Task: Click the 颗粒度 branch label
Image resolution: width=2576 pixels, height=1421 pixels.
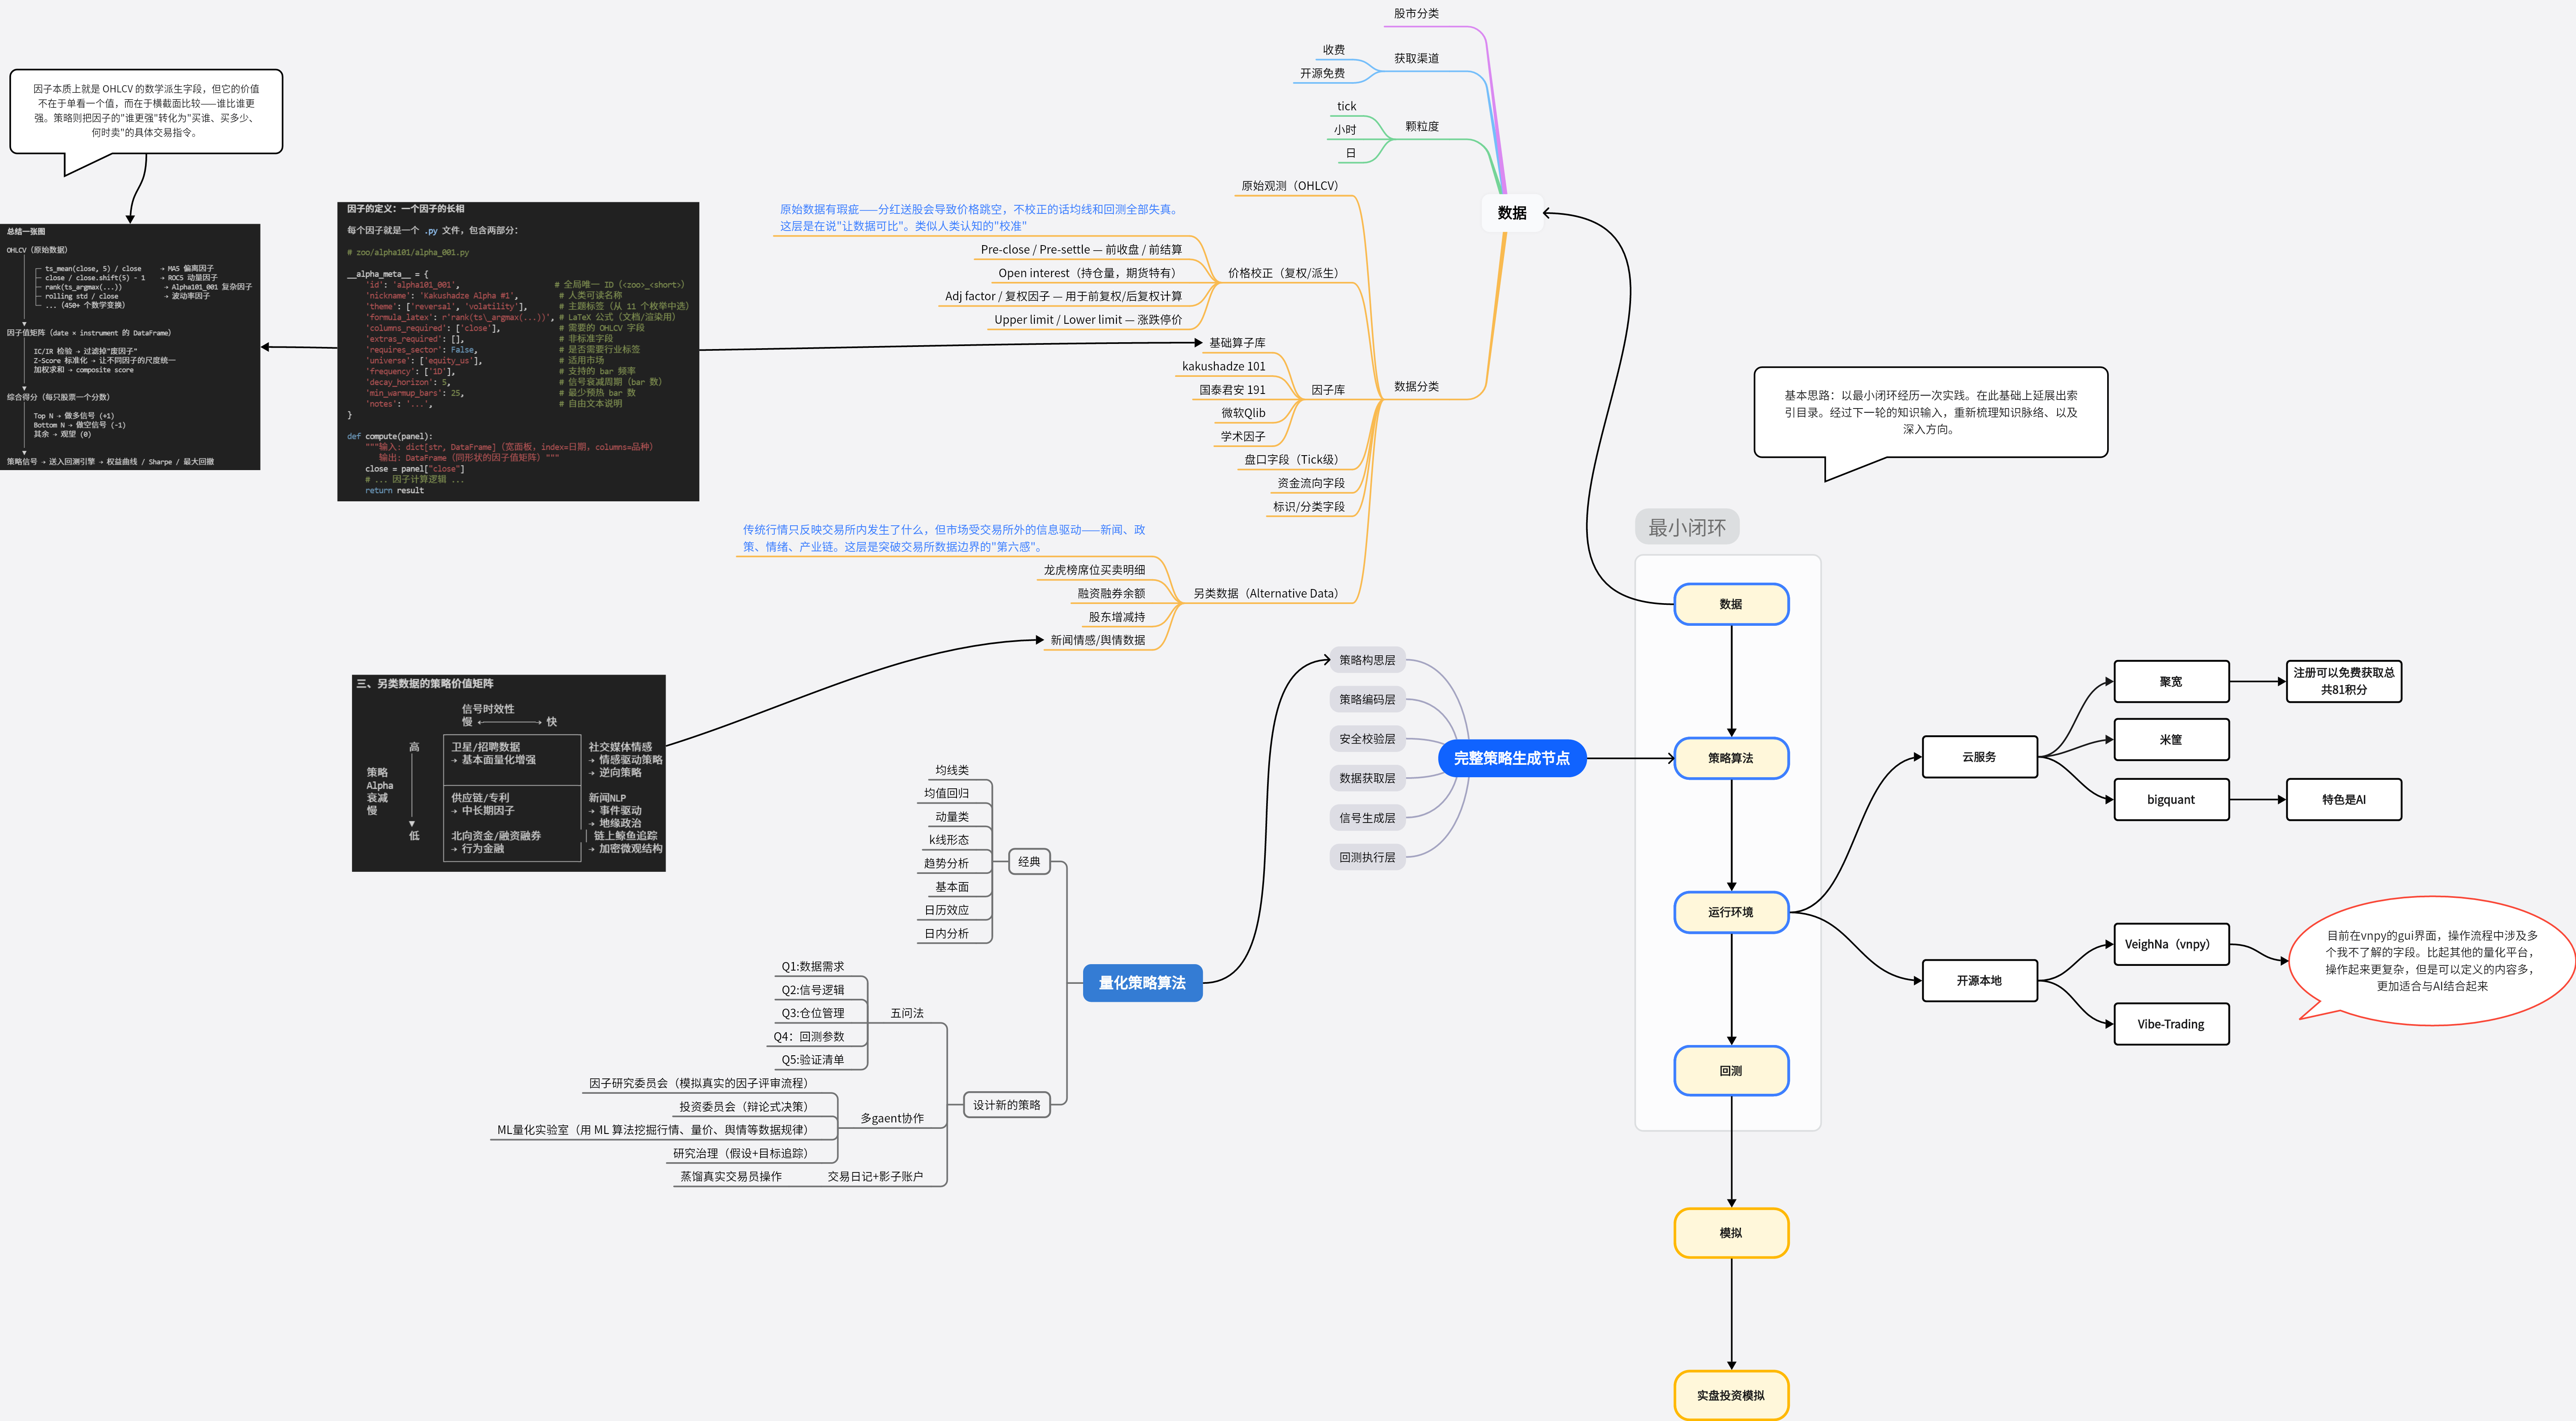Action: point(1421,126)
